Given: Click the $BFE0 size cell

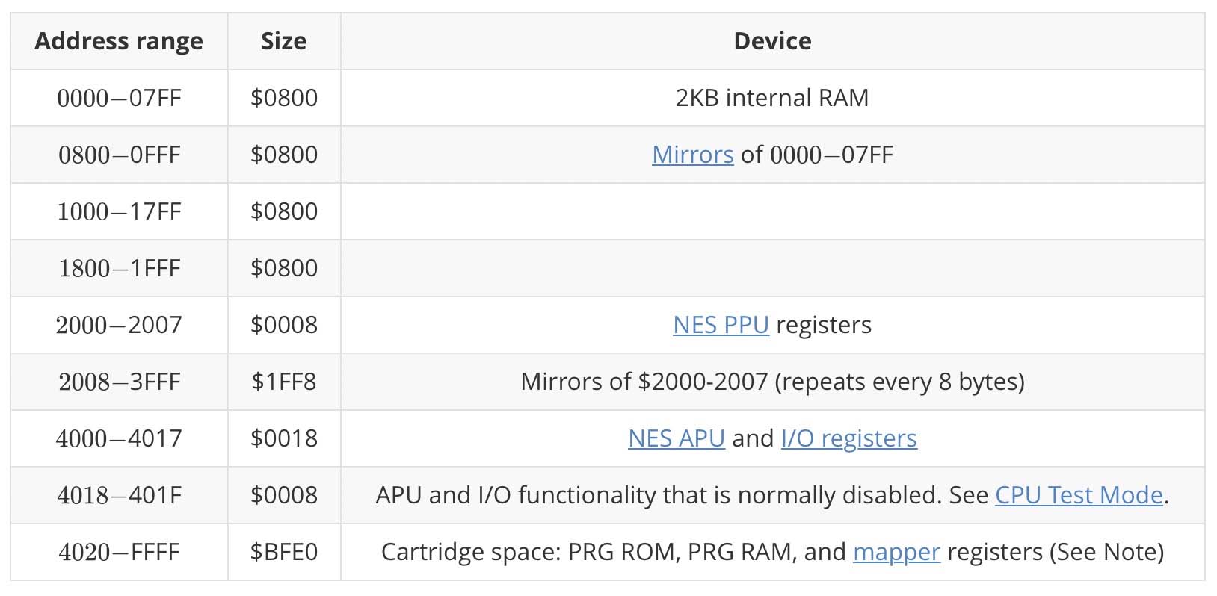Looking at the screenshot, I should pos(283,552).
